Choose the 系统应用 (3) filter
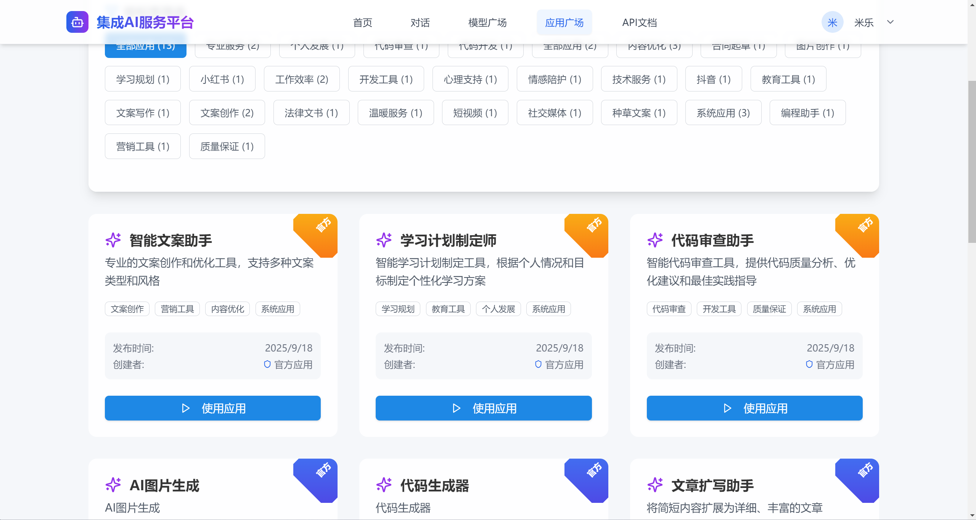The height and width of the screenshot is (520, 976). click(x=723, y=112)
